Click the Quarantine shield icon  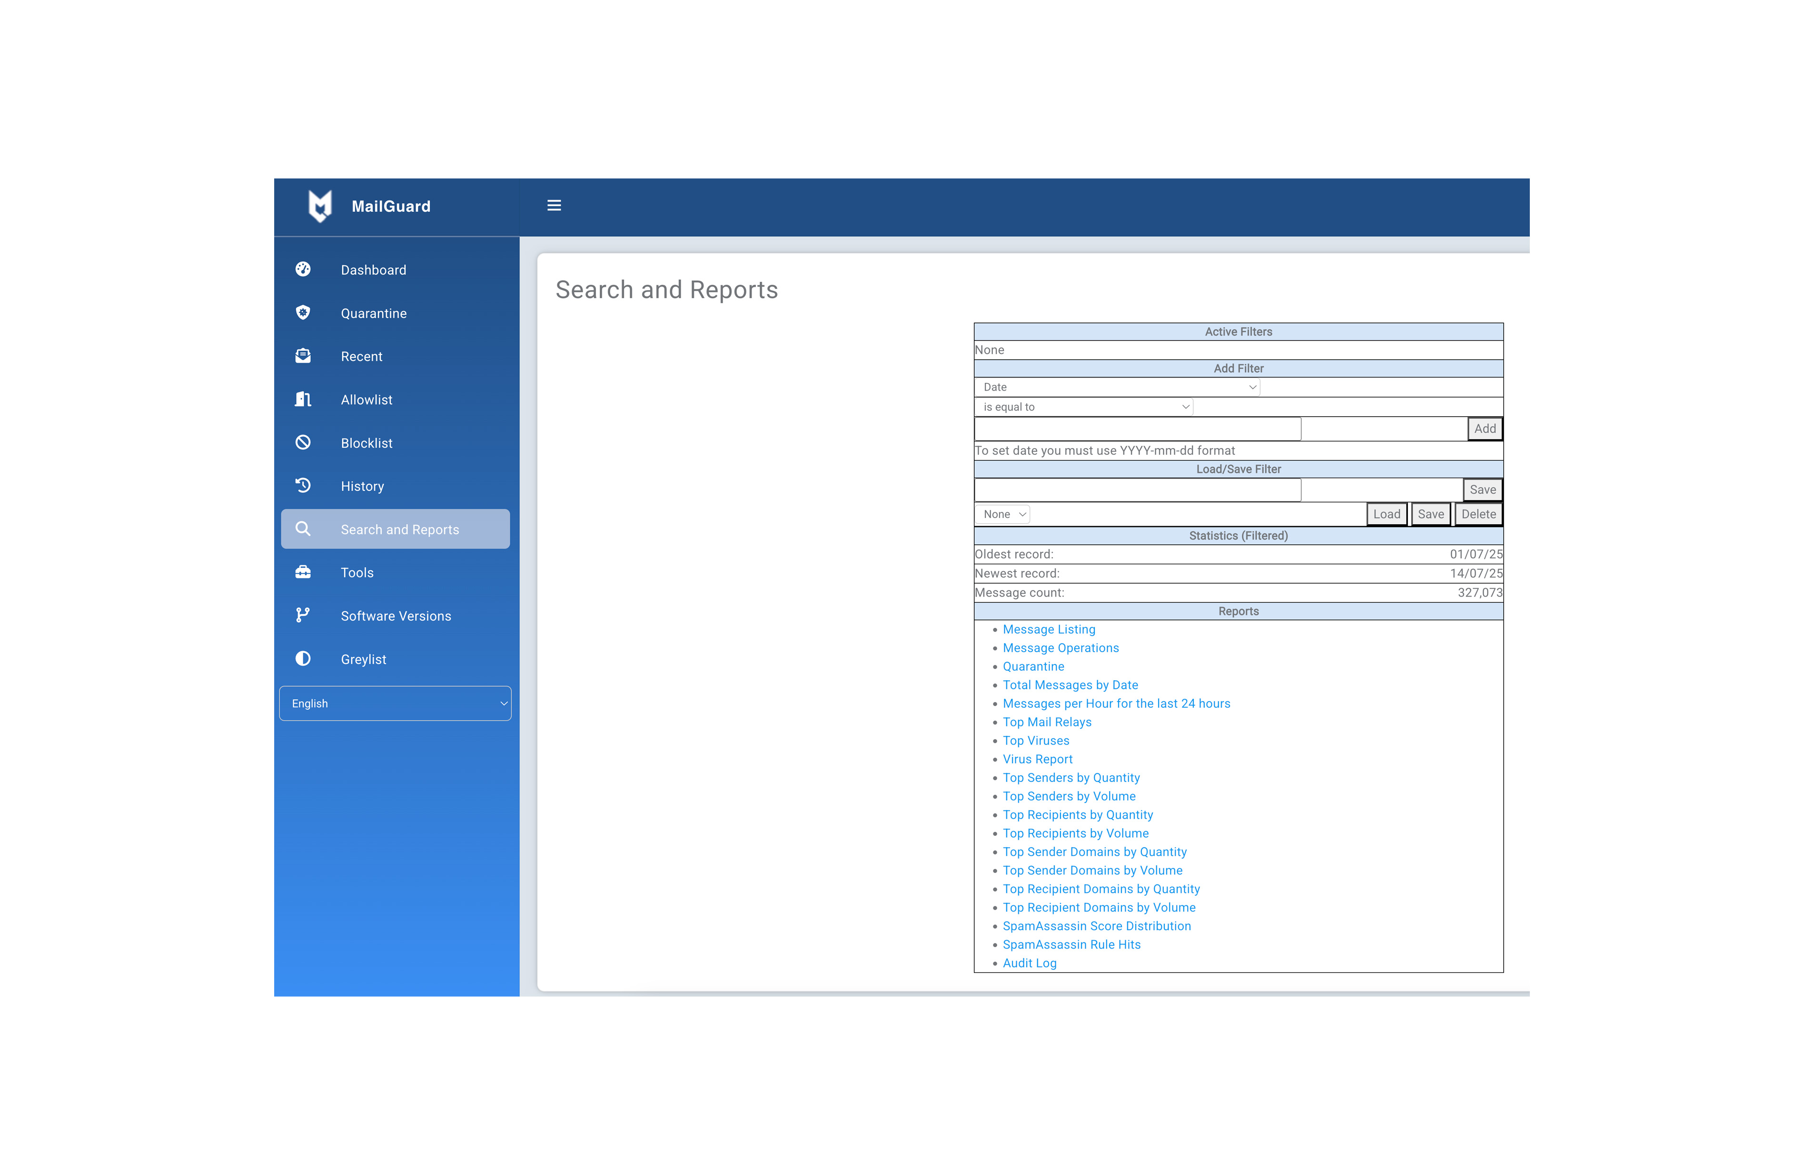(303, 312)
